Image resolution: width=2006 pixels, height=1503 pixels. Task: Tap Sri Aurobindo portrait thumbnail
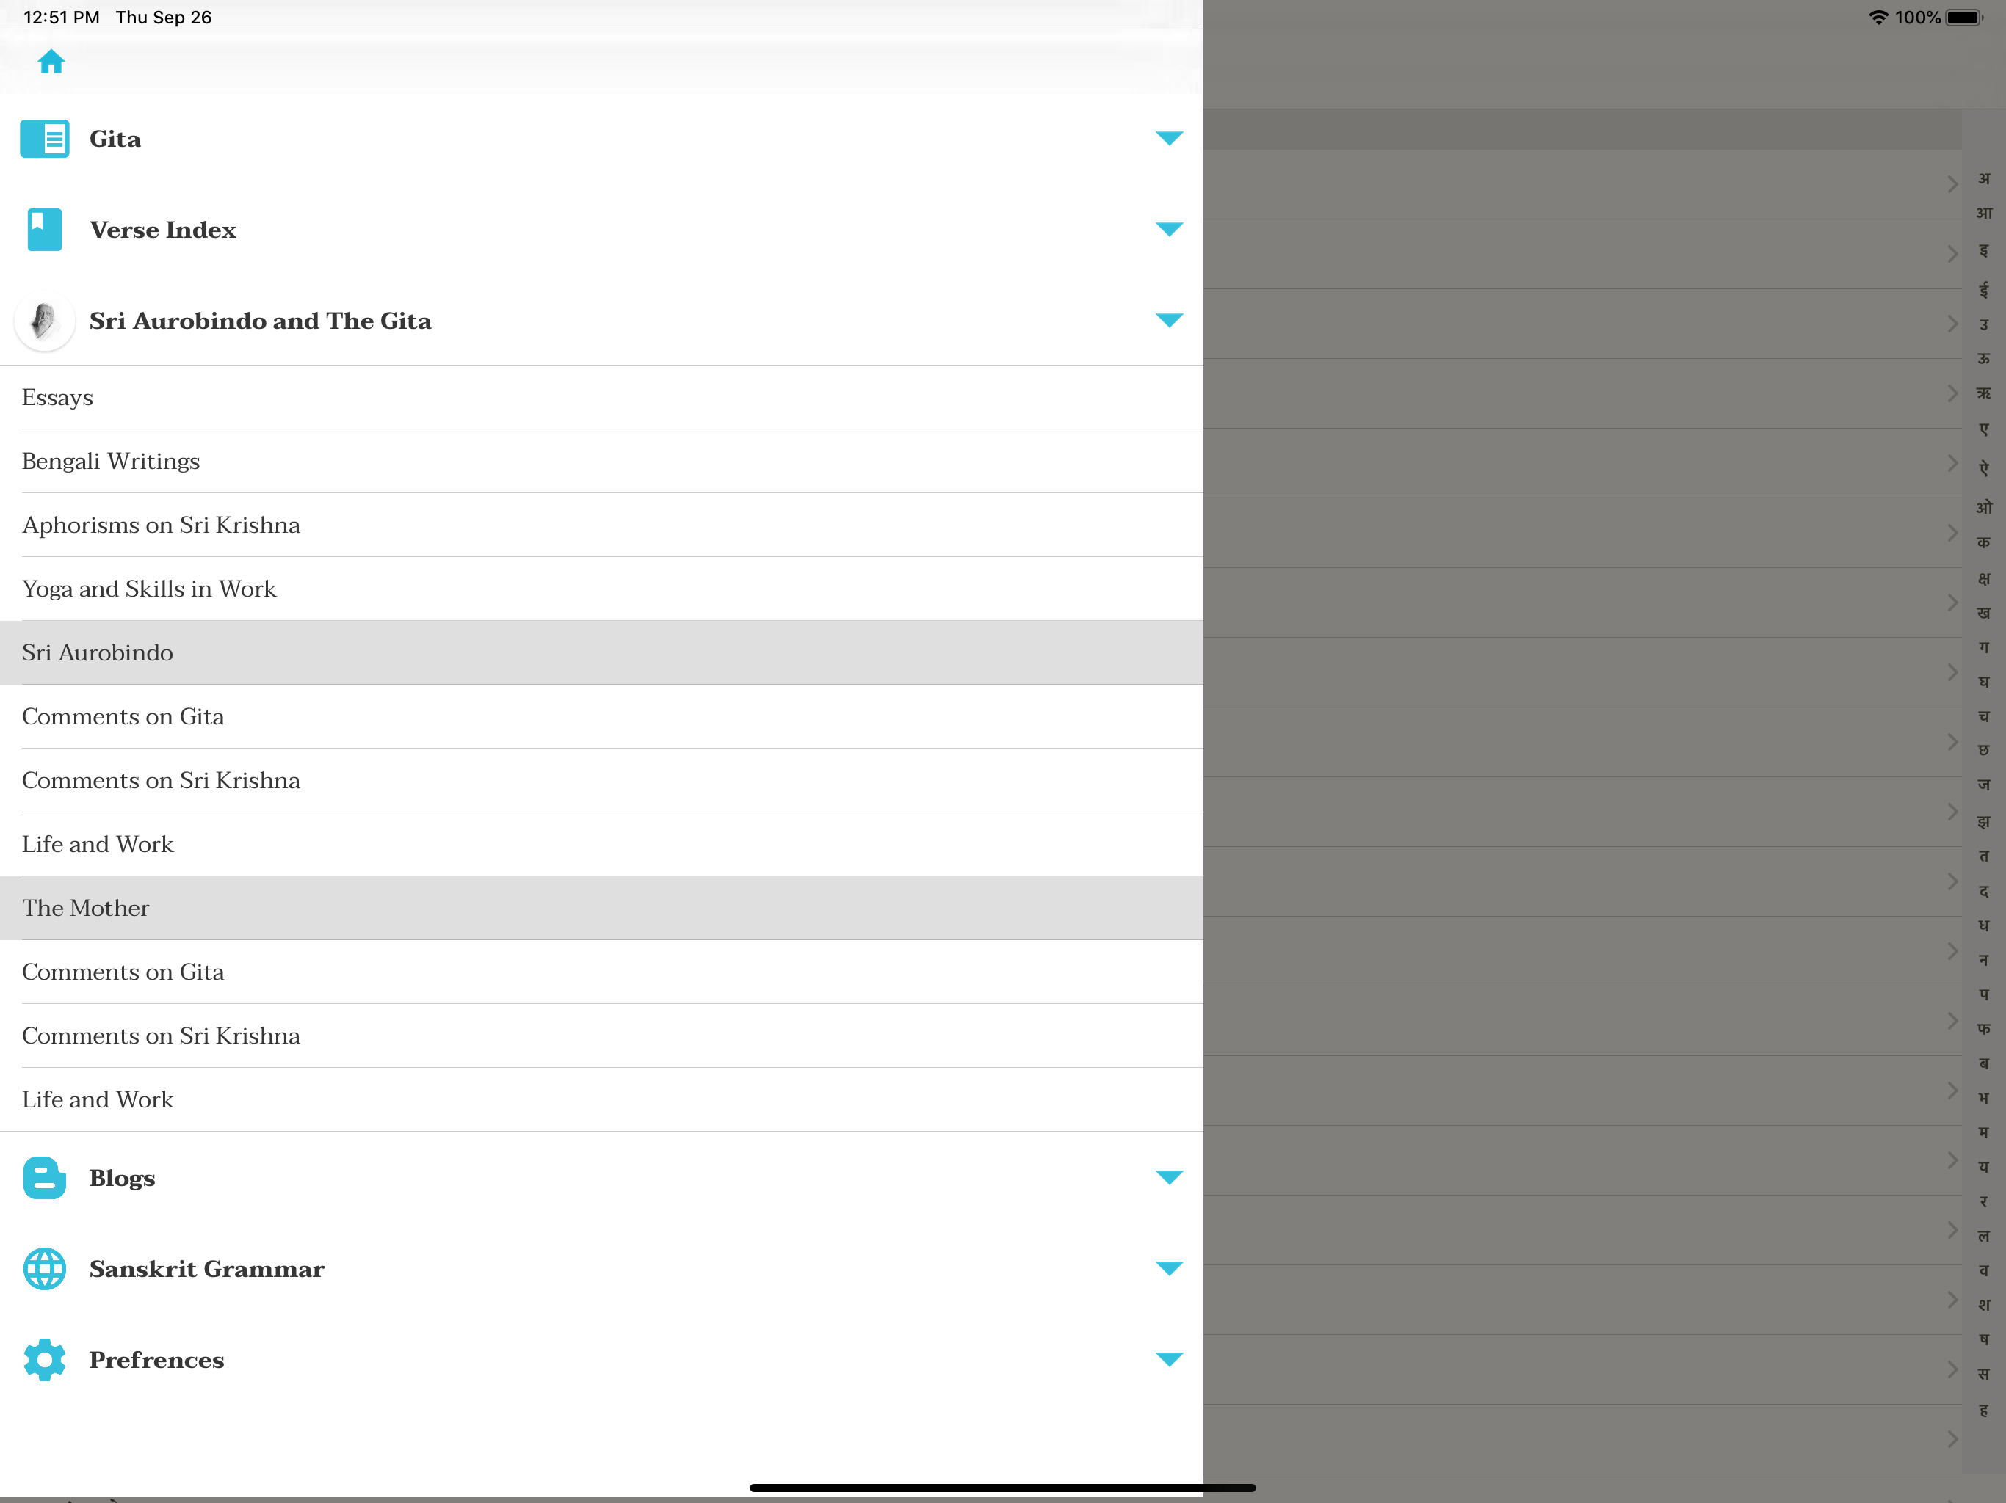coord(45,321)
